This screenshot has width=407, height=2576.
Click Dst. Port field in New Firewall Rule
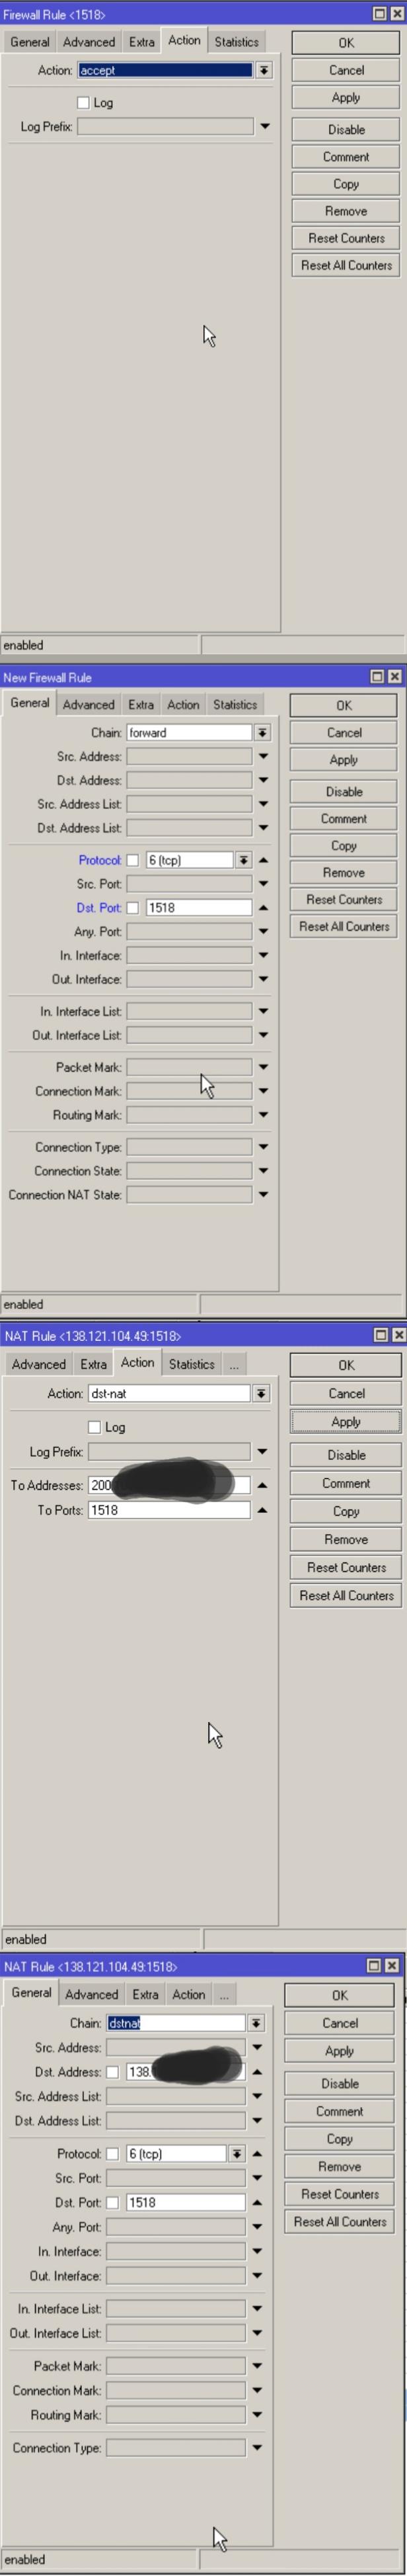[198, 908]
